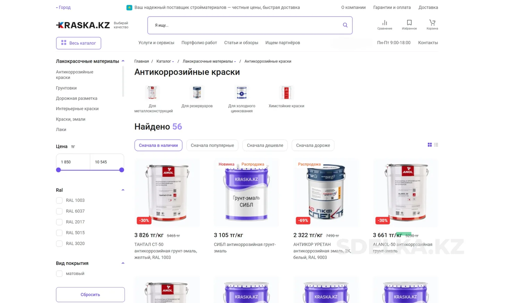Click the right price slider handle
The width and height of the screenshot is (513, 303).
pyautogui.click(x=121, y=170)
